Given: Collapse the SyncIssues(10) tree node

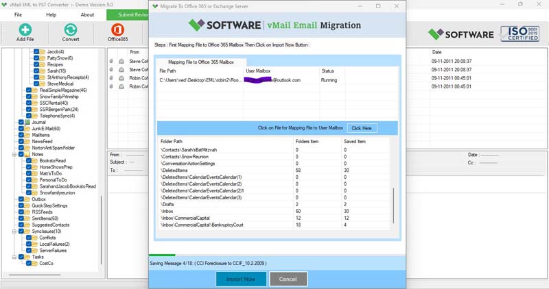Looking at the screenshot, I should pyautogui.click(x=14, y=231).
